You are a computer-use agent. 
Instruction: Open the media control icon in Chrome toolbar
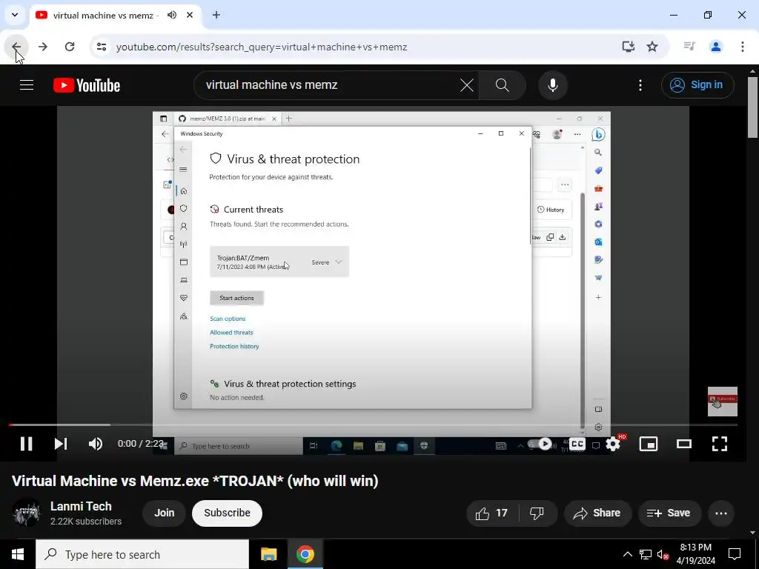tap(689, 47)
